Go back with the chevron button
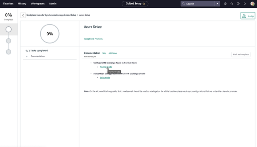Screen dimensions: 257x147 (23, 15)
